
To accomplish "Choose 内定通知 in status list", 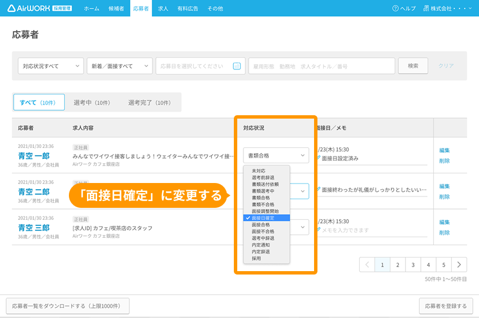I will click(267, 245).
